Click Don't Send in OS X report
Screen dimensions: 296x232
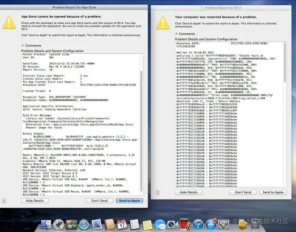243,192
